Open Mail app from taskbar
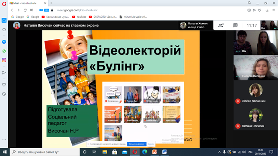 125,152
